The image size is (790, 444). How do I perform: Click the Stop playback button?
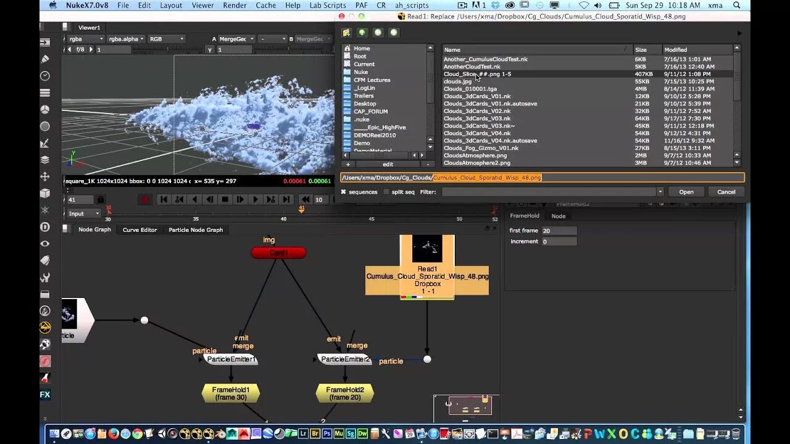click(x=225, y=199)
